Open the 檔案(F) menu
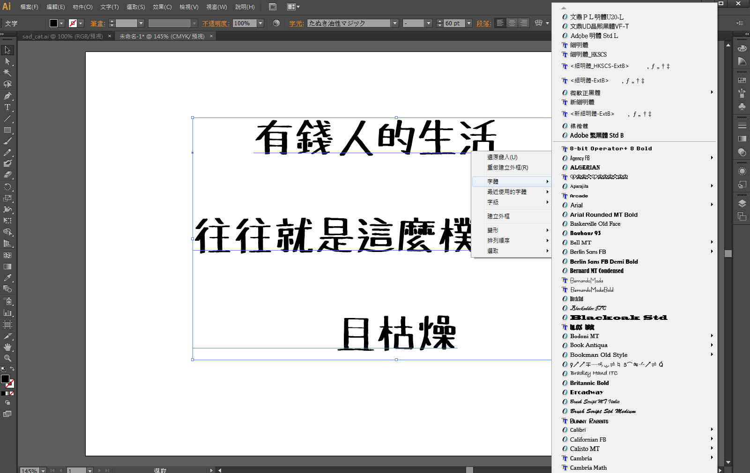Viewport: 750px width, 473px height. pyautogui.click(x=29, y=7)
